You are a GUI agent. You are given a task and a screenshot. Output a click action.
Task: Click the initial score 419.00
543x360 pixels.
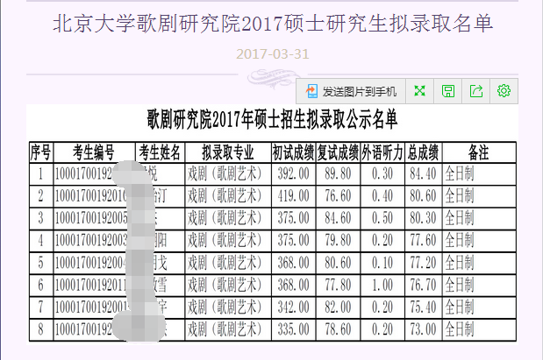click(293, 195)
